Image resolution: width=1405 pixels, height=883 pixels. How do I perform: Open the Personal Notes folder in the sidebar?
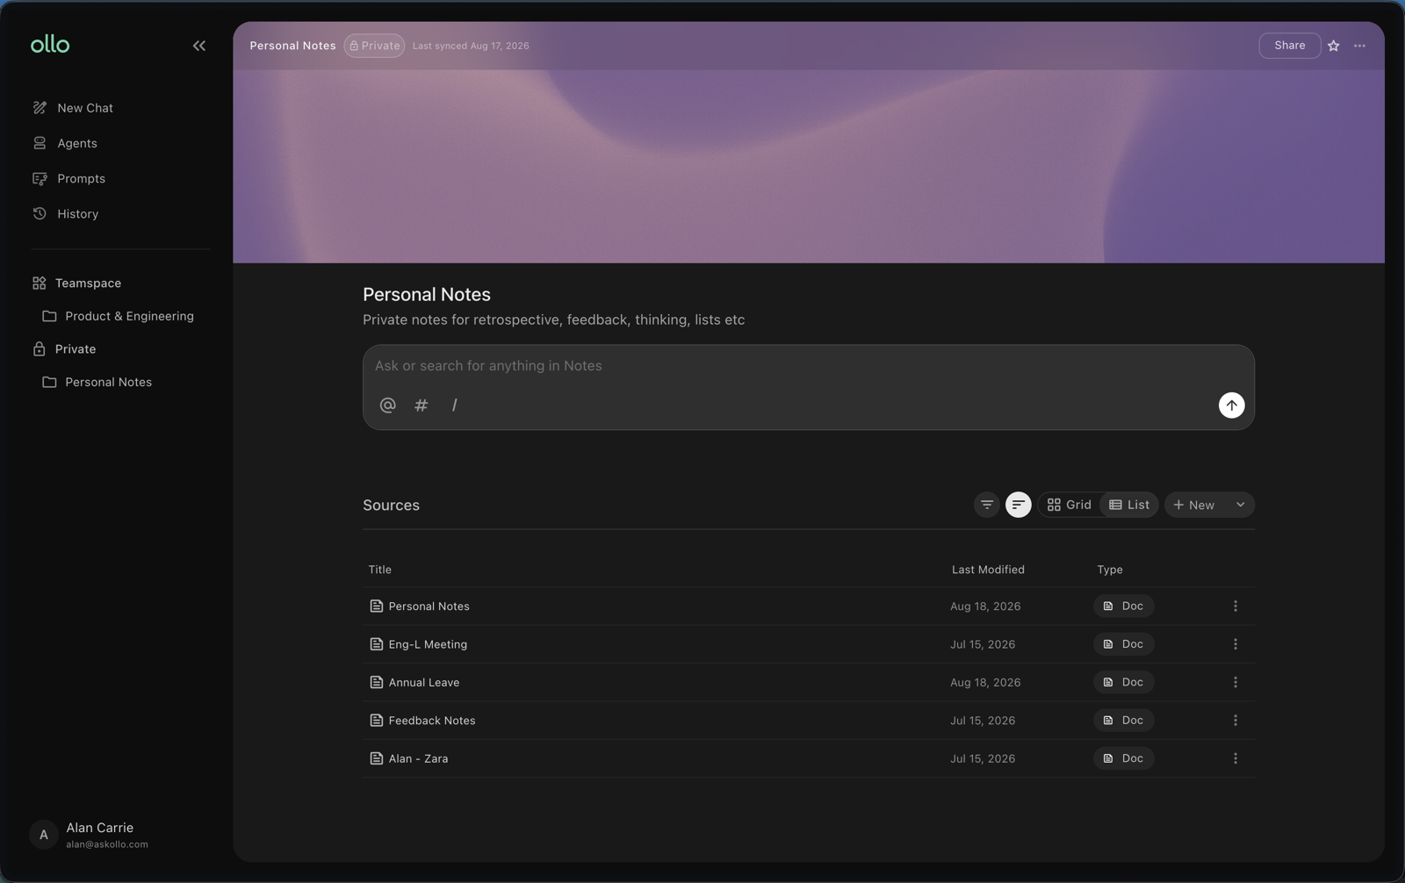(x=97, y=382)
